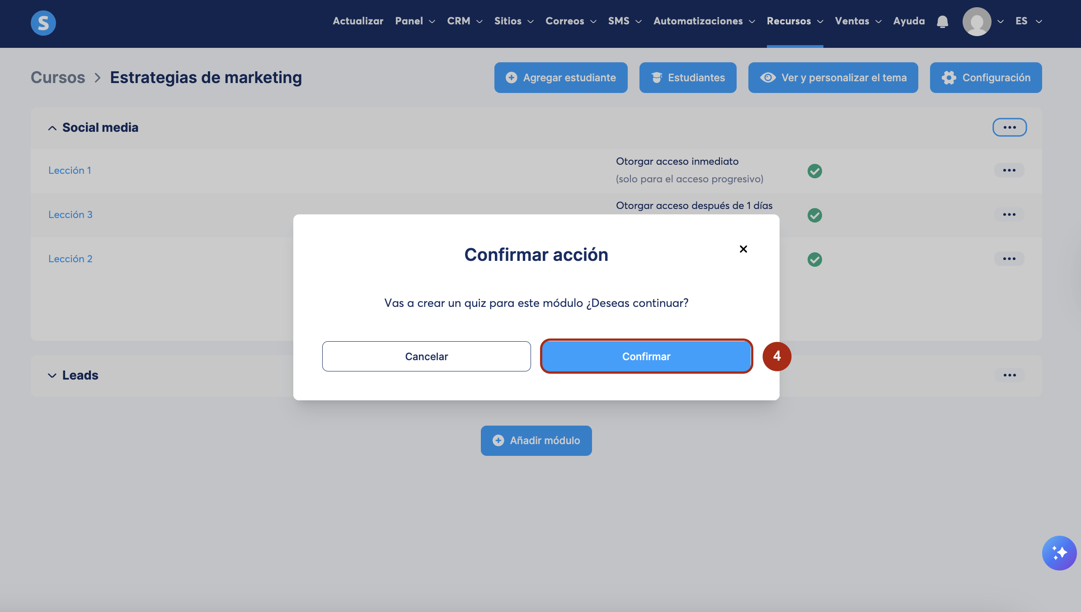Click the Confirmar button
Screen dimensions: 1081x612
[x=646, y=357]
